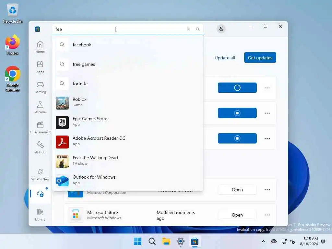This screenshot has width=332, height=249.
Task: Click 'Modified moments ago' text
Action: (x=175, y=215)
